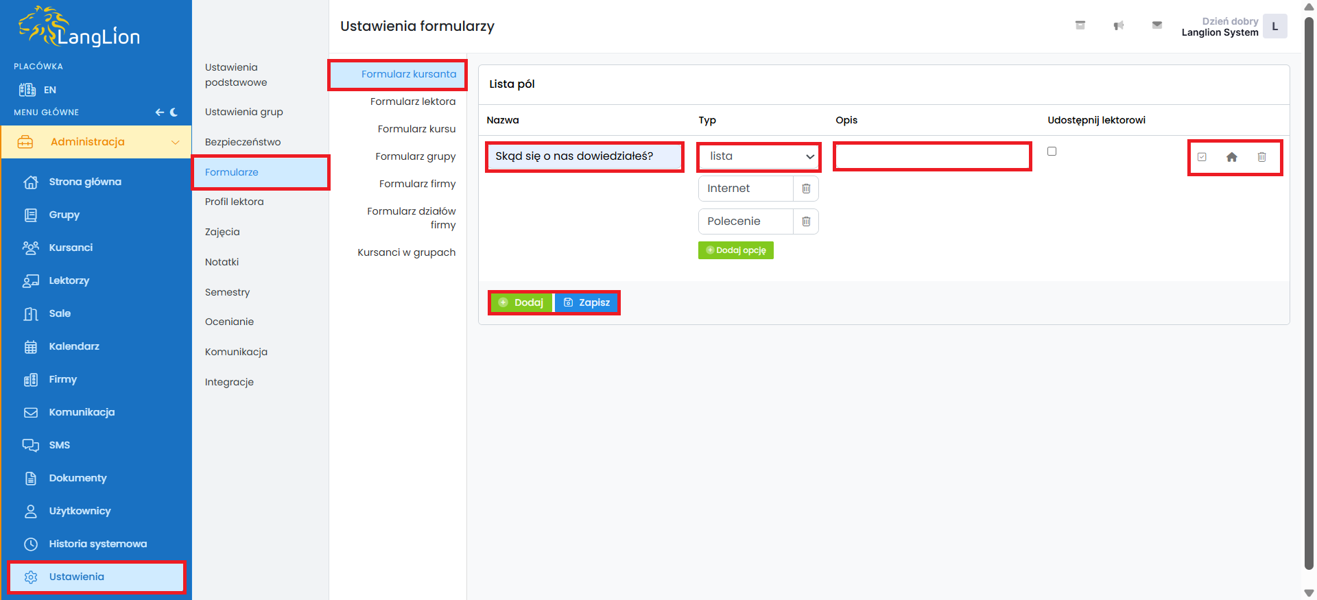
Task: Click the house icon in the field row
Action: pyautogui.click(x=1231, y=157)
